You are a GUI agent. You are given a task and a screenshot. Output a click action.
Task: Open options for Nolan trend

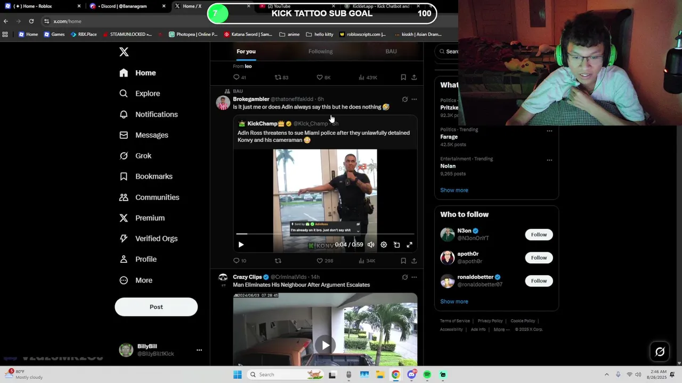(x=549, y=160)
